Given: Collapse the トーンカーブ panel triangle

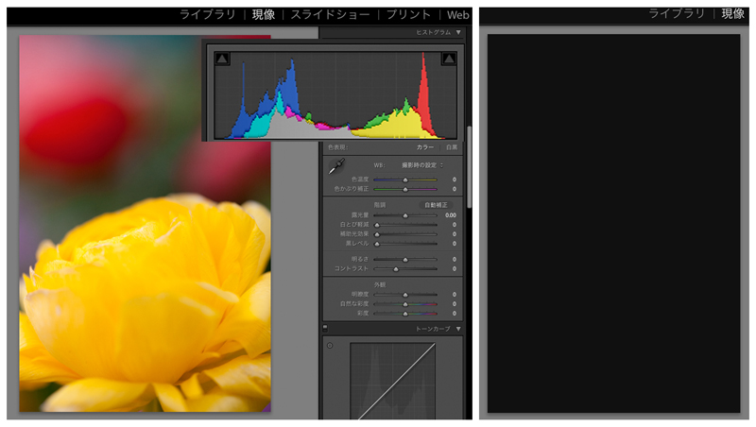Looking at the screenshot, I should [458, 329].
